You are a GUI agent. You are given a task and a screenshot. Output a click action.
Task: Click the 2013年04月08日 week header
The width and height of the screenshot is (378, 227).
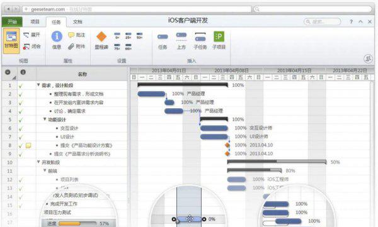232,70
